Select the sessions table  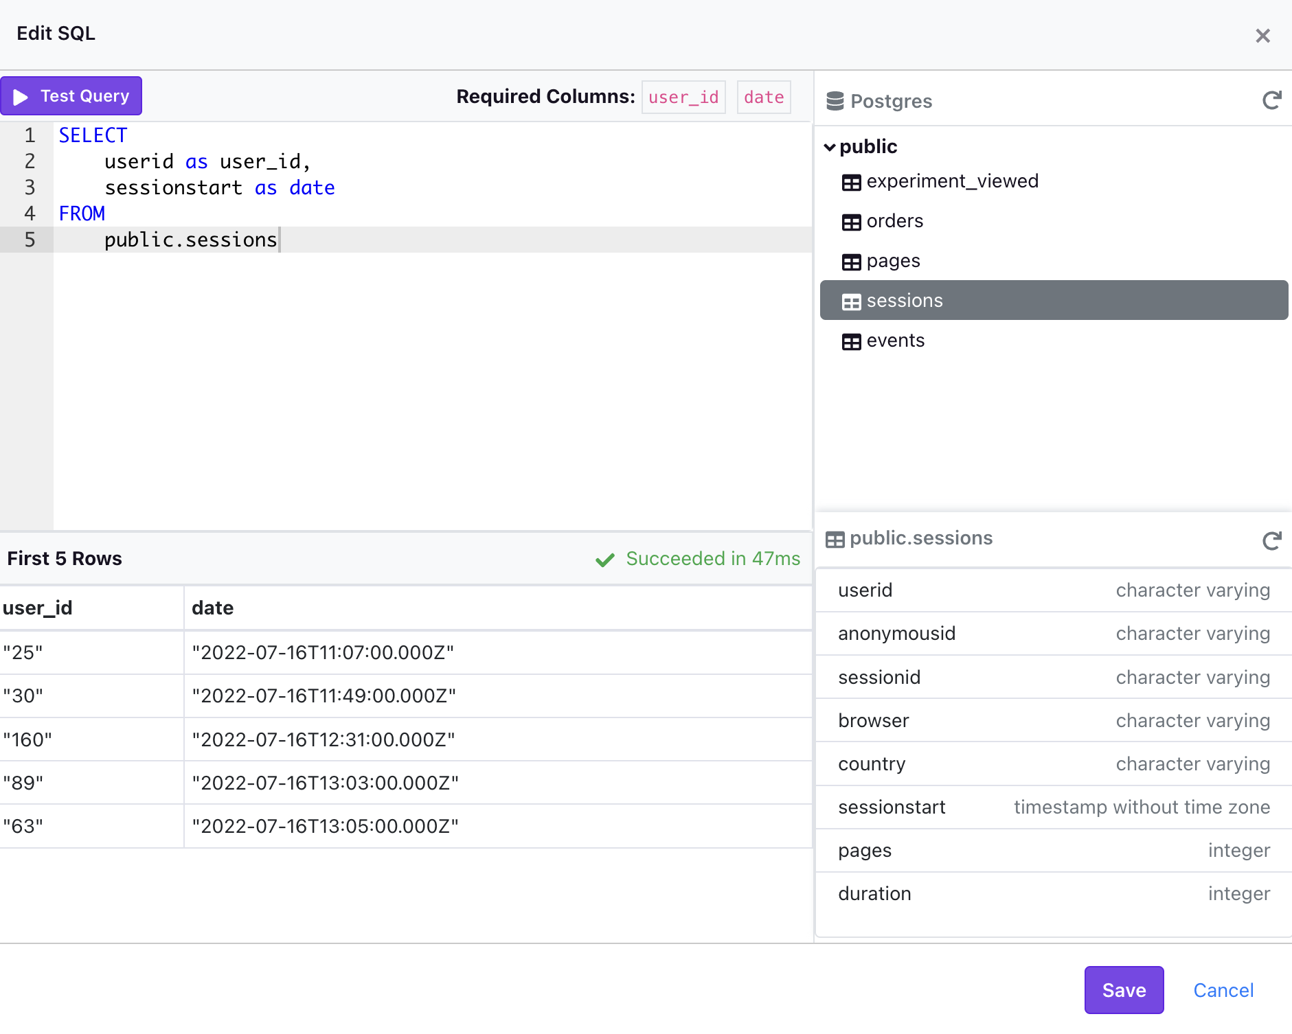click(x=1054, y=300)
